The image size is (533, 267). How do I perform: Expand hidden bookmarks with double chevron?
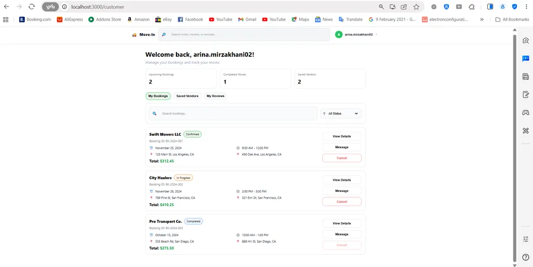click(481, 19)
